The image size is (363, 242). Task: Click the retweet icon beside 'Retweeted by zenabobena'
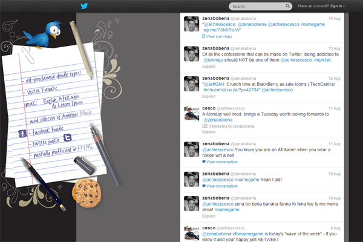coord(204,126)
